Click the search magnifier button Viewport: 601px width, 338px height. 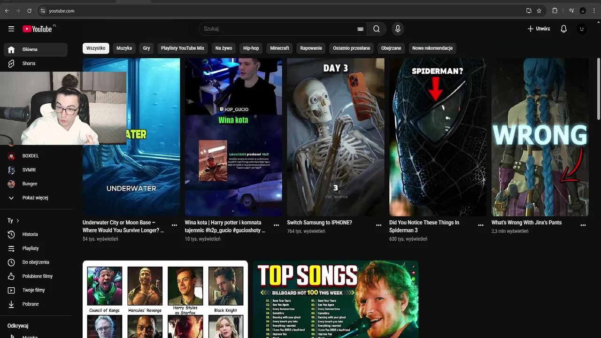[377, 29]
